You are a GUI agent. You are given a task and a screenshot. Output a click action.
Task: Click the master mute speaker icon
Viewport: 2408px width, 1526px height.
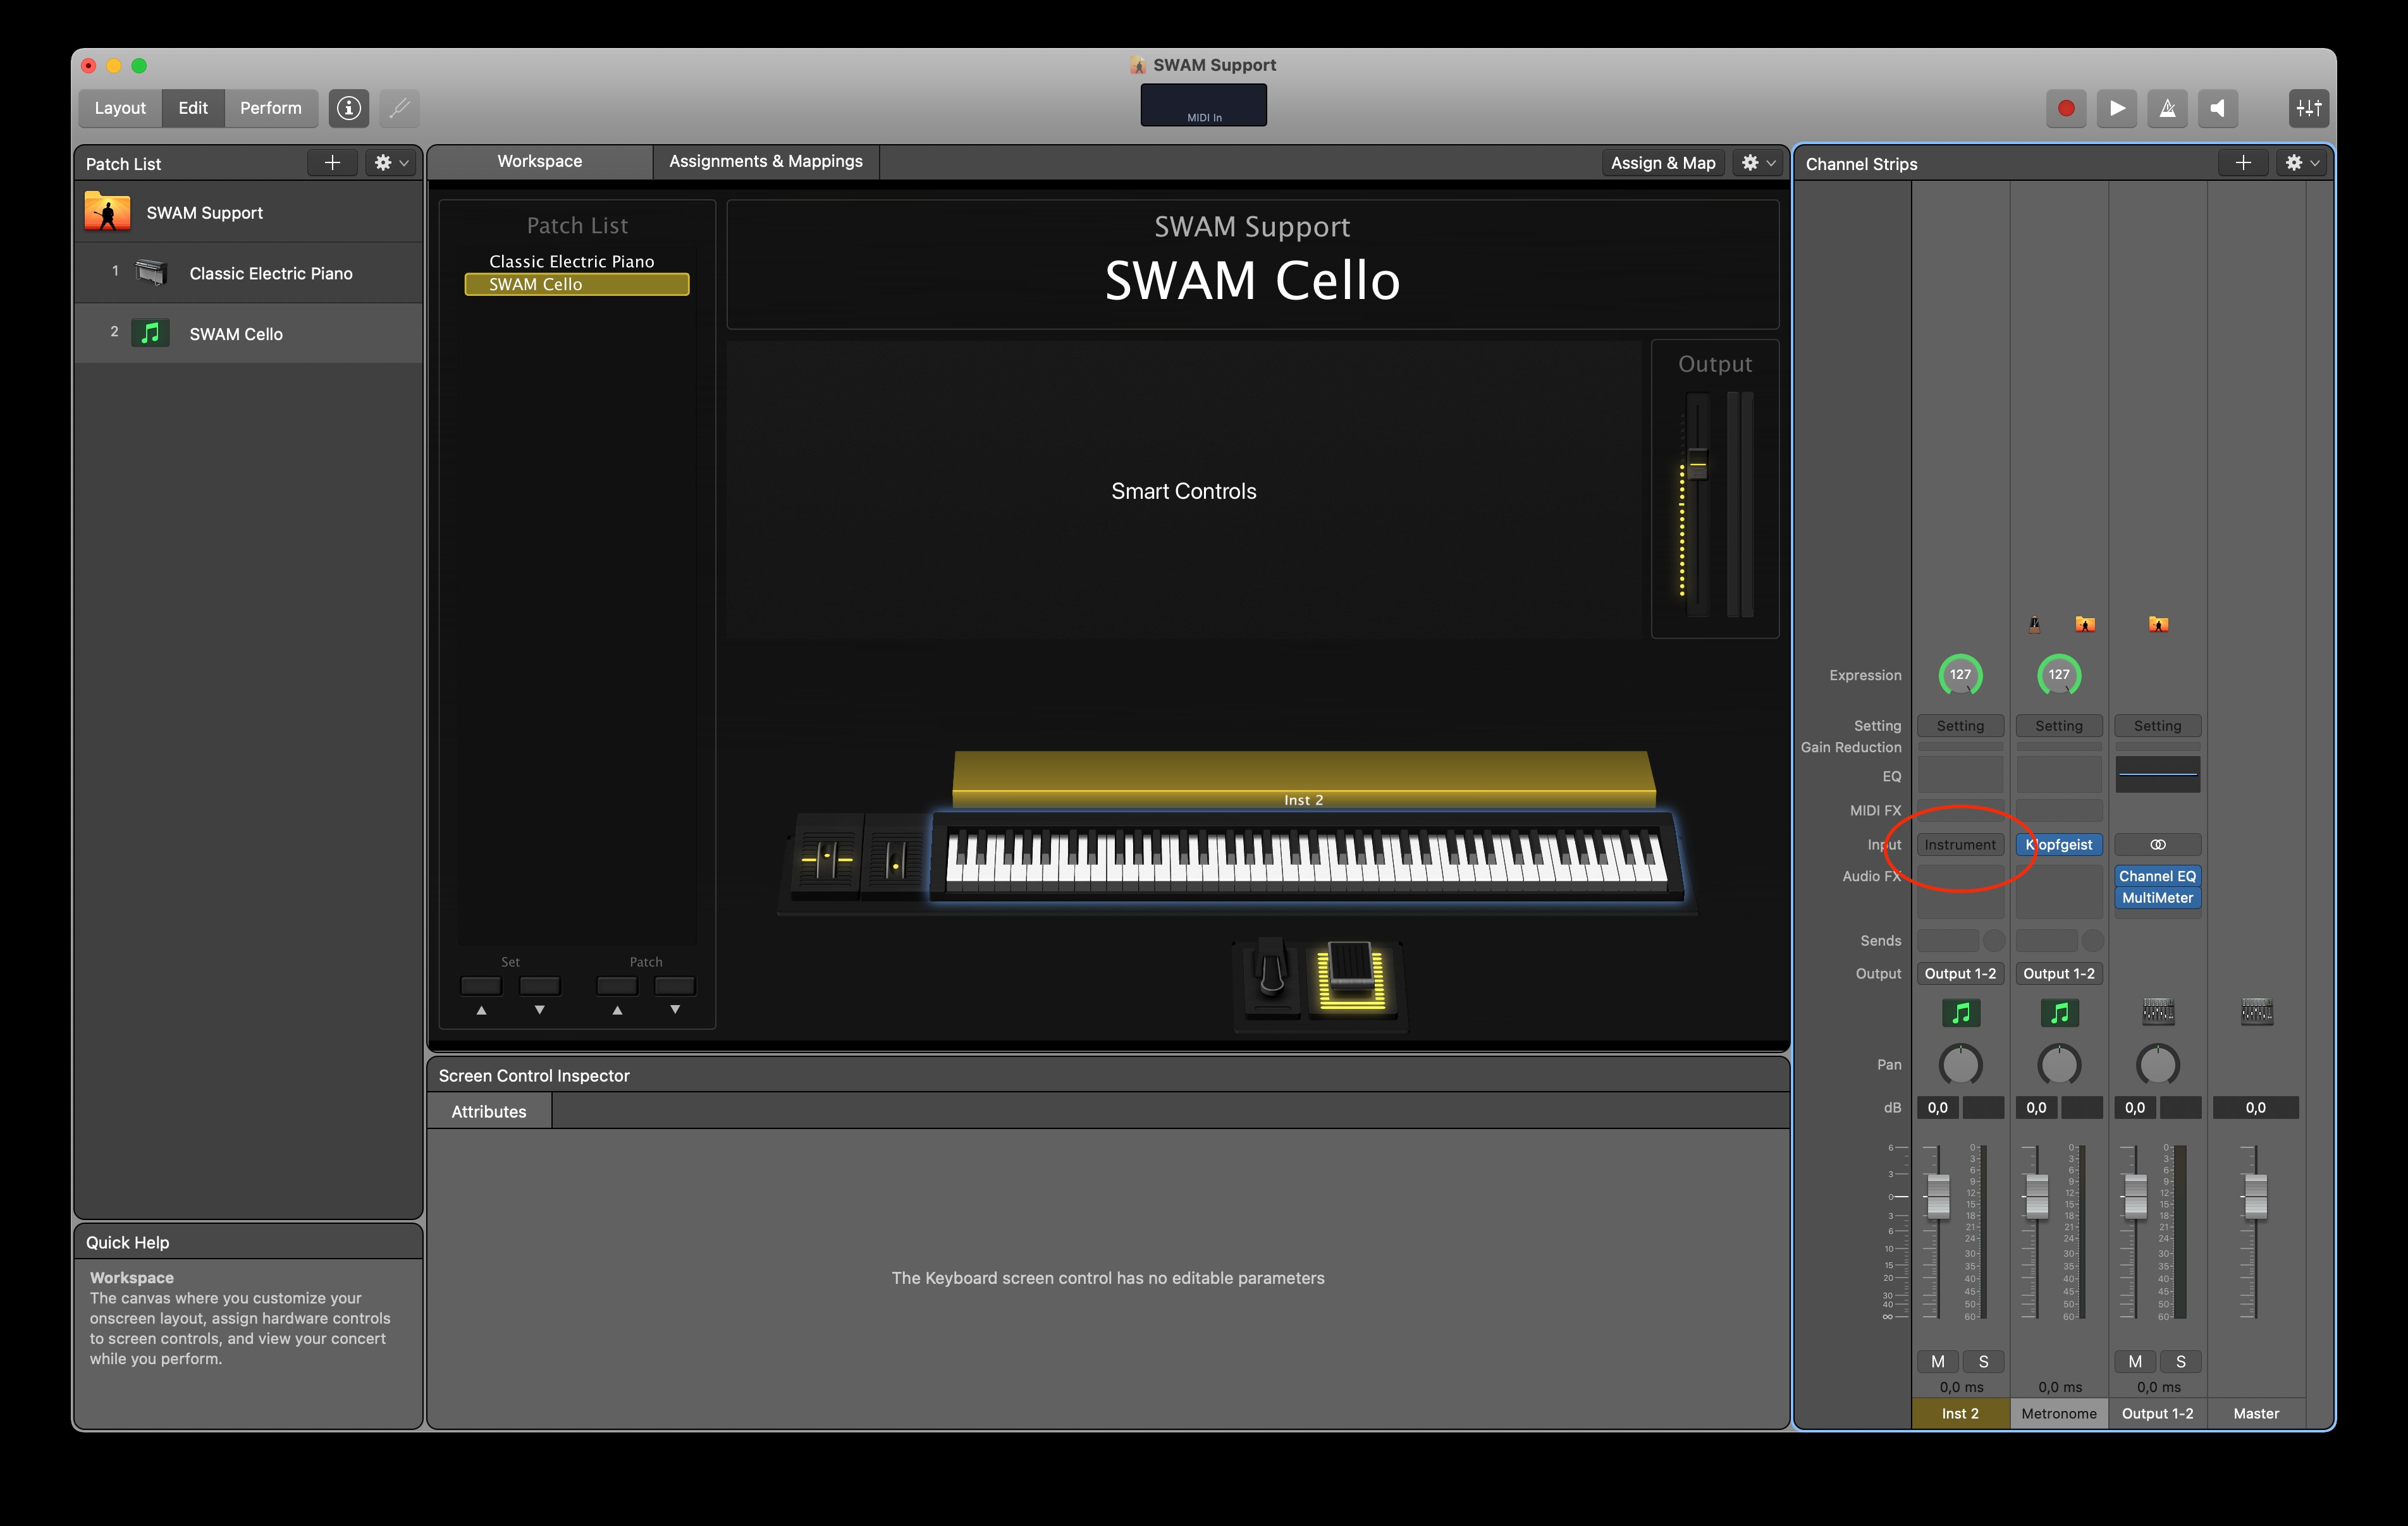click(x=2217, y=108)
